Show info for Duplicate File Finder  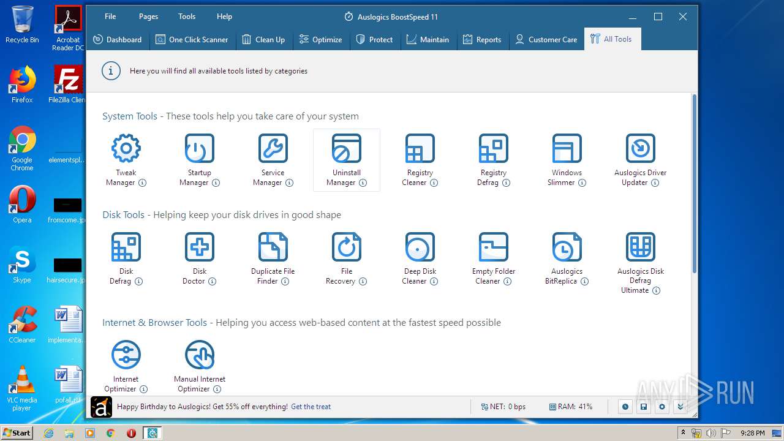(x=285, y=281)
